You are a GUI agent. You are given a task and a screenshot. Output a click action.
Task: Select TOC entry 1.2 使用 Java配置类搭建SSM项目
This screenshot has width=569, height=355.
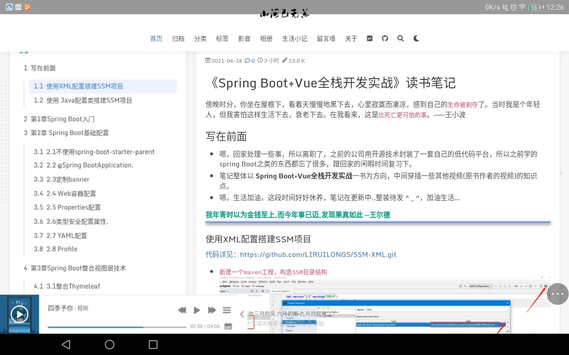[83, 100]
